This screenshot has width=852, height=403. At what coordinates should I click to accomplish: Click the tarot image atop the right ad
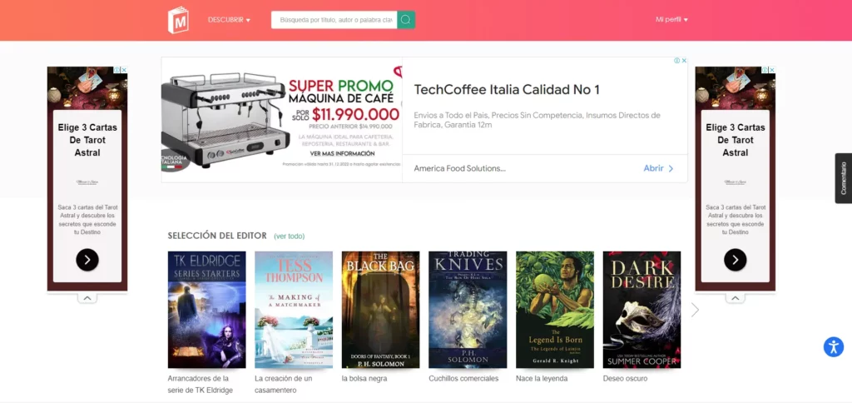pyautogui.click(x=736, y=88)
